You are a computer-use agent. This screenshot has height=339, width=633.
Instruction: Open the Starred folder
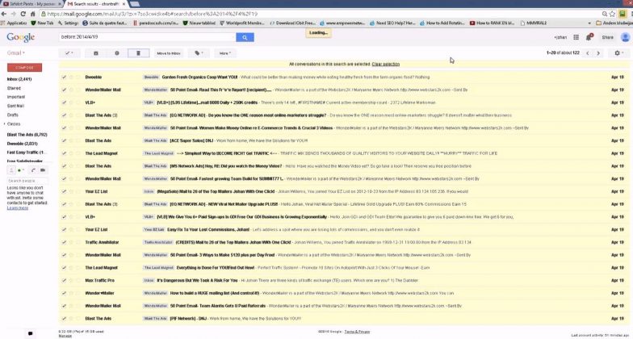[x=14, y=88]
